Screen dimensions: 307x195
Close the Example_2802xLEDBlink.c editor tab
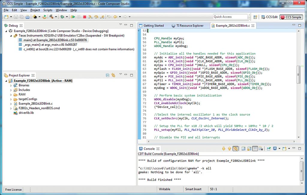pyautogui.click(x=253, y=26)
